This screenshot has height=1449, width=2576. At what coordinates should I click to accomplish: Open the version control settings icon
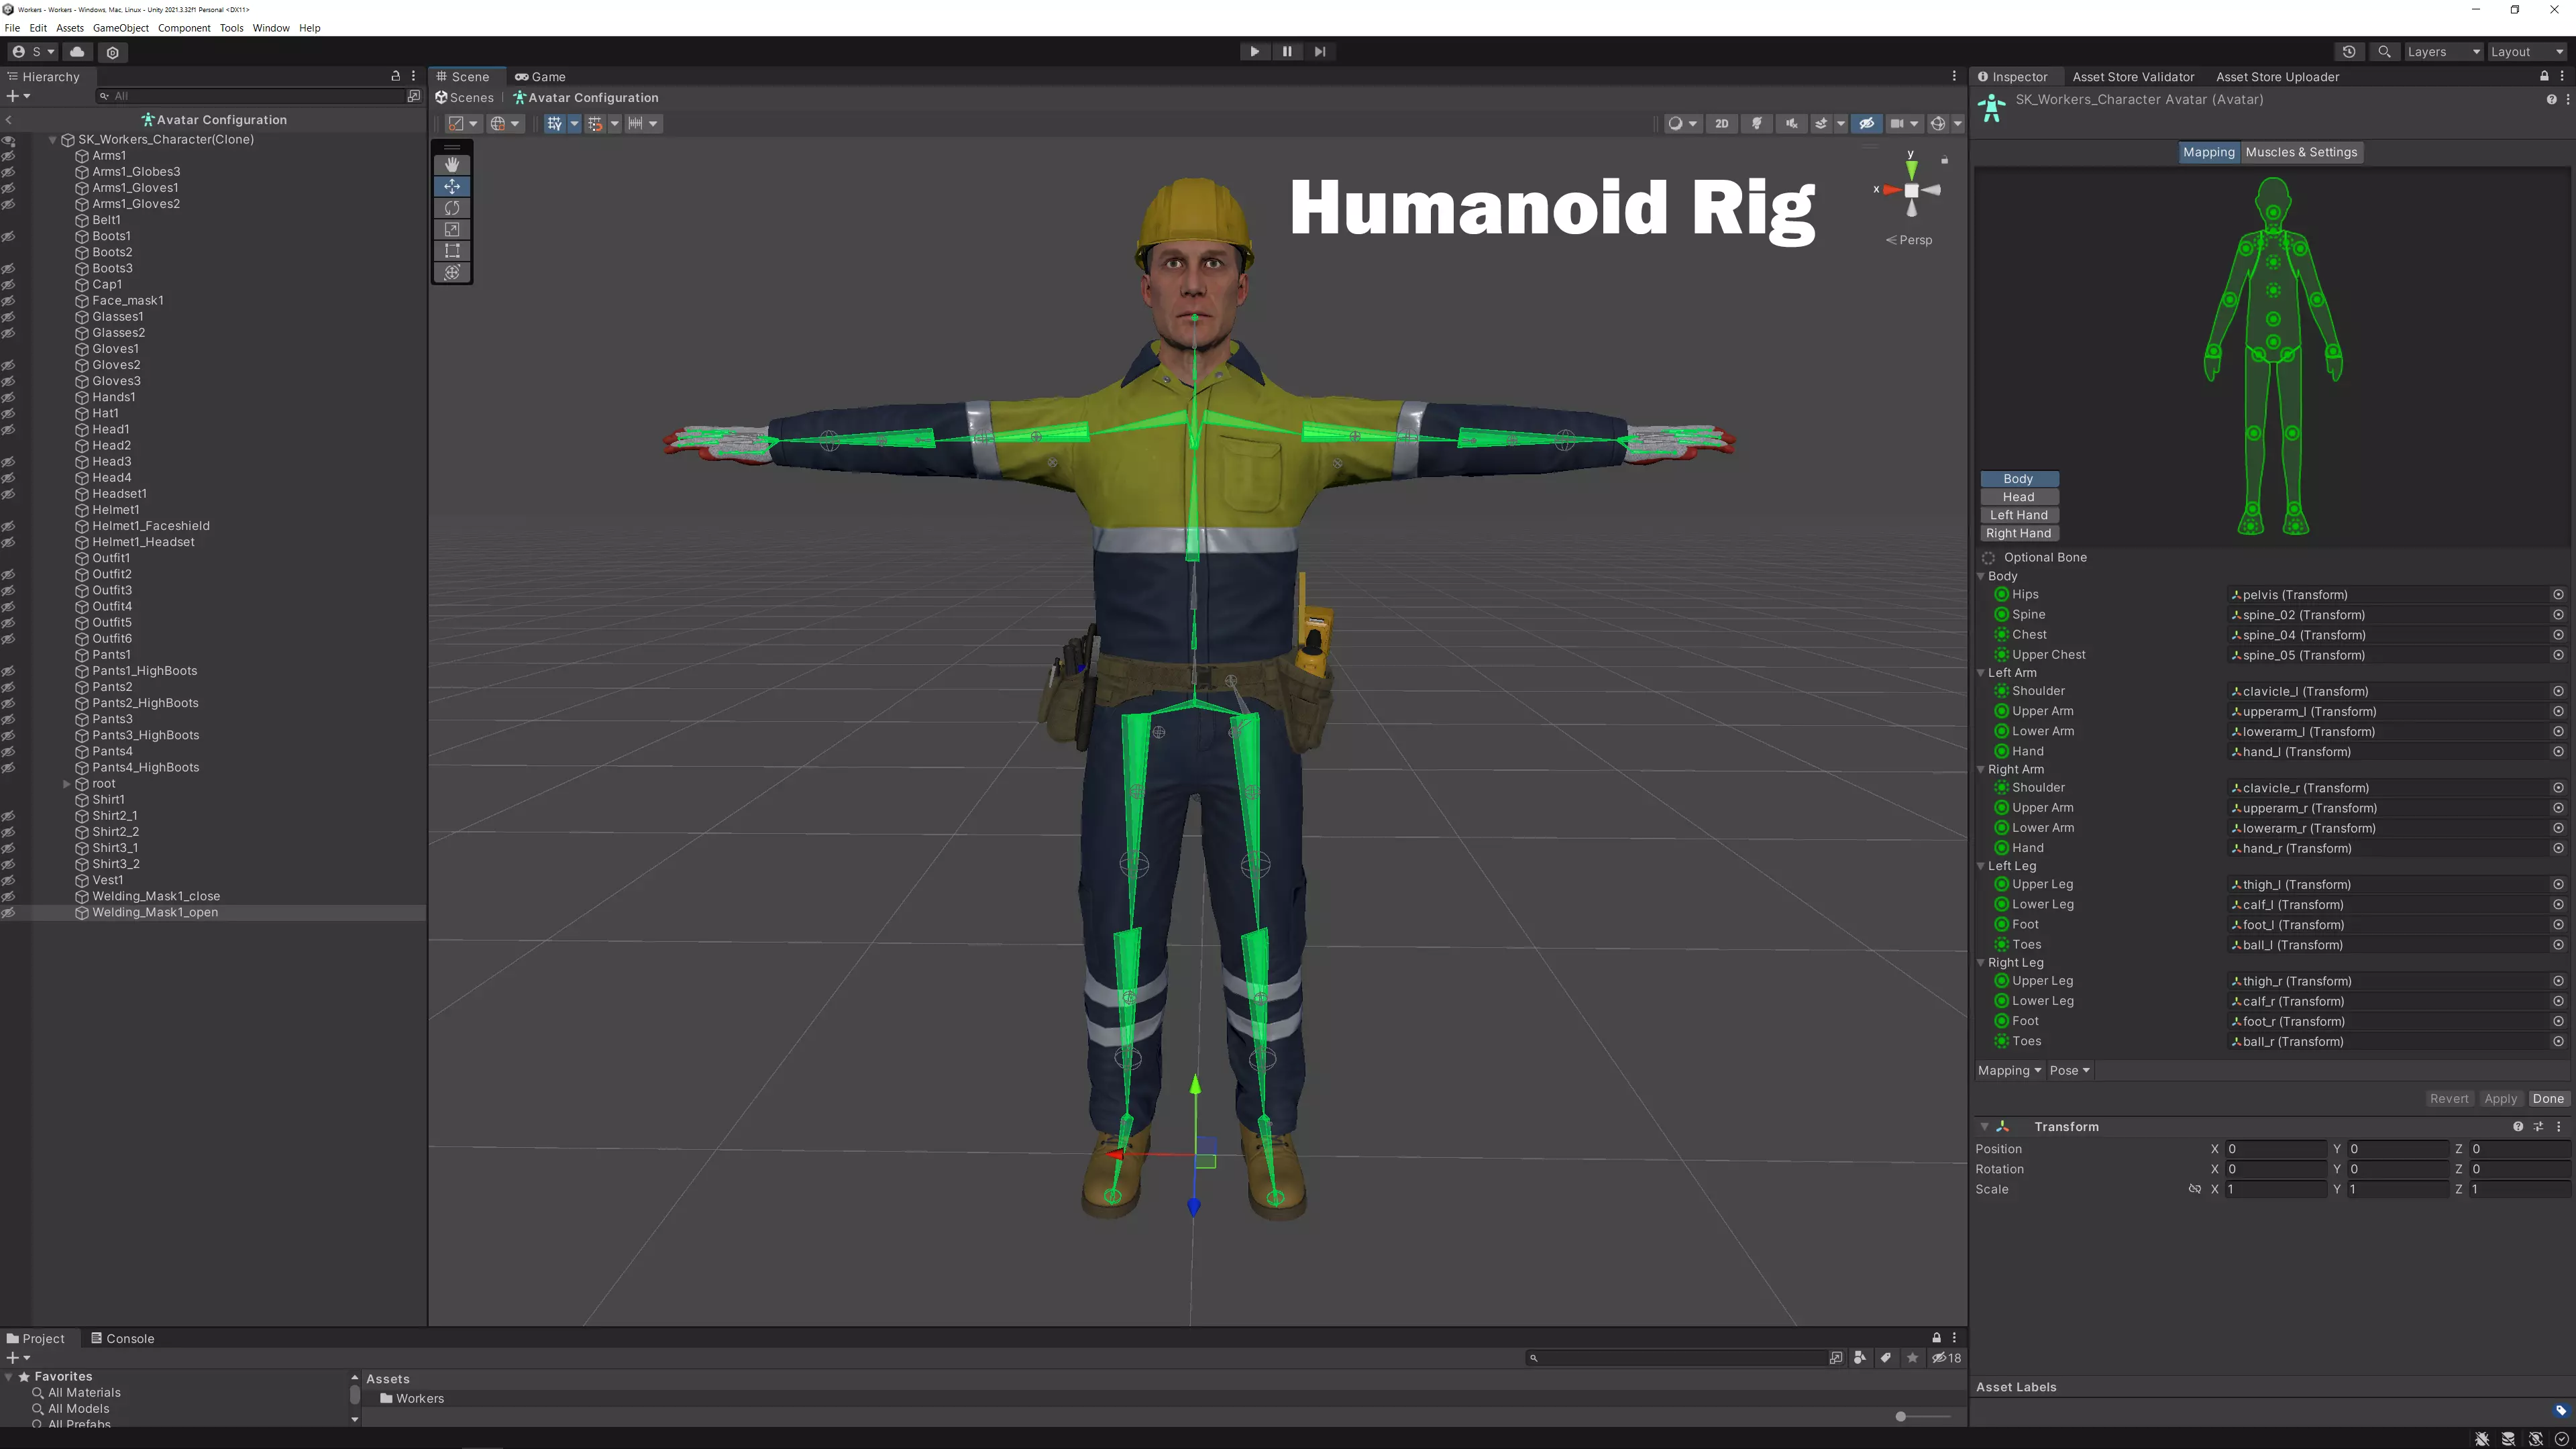pos(113,52)
